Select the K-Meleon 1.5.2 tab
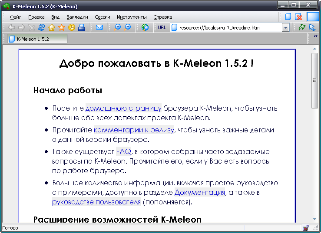This screenshot has height=233, width=321. point(37,39)
